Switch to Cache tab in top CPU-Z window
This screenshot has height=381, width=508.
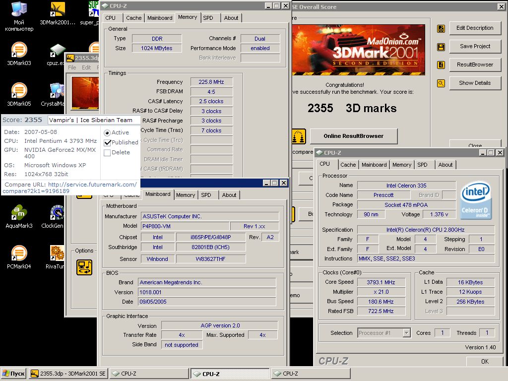point(133,18)
